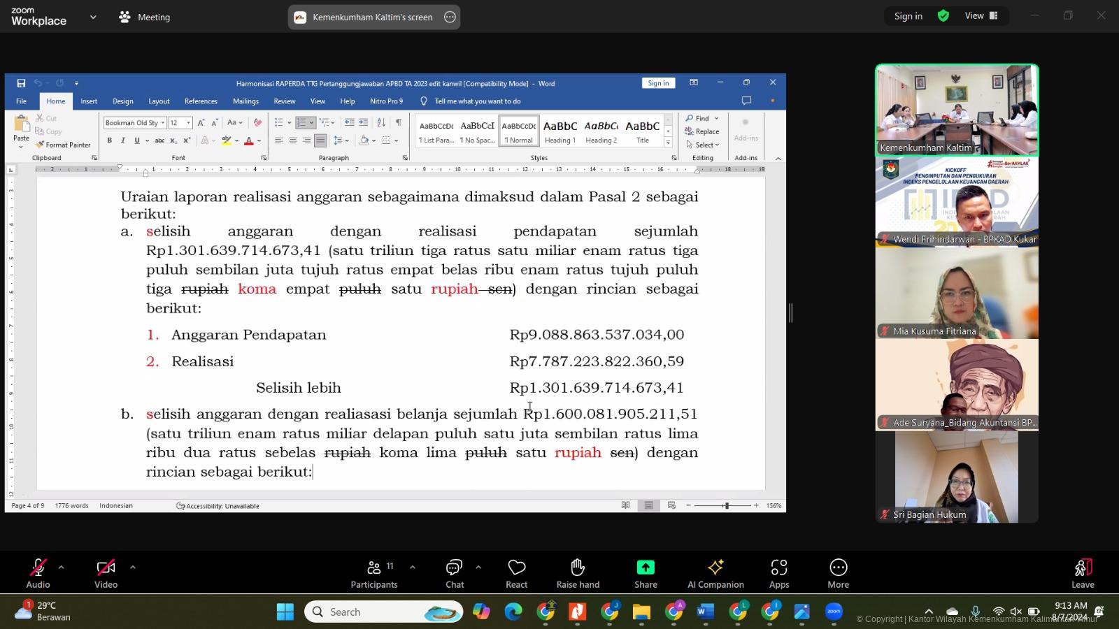1119x629 pixels.
Task: Click the Save icon in Word's quick access toolbar
Action: (21, 83)
